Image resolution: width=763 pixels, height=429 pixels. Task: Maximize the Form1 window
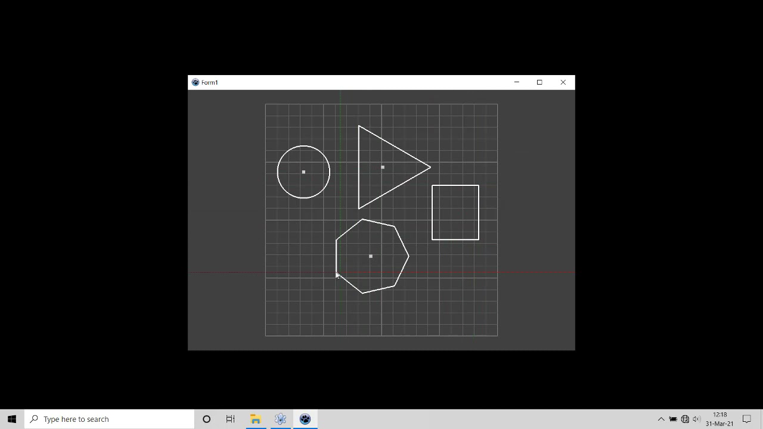[539, 82]
